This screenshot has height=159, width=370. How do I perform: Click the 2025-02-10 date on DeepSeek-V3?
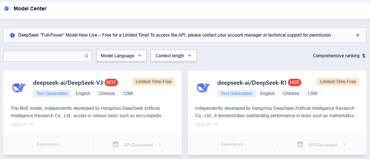coord(22,125)
